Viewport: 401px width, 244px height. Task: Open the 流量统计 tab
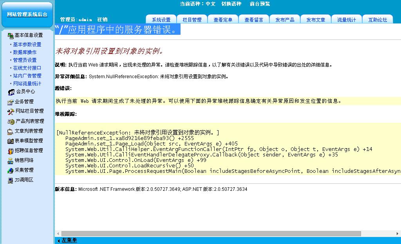[347, 20]
